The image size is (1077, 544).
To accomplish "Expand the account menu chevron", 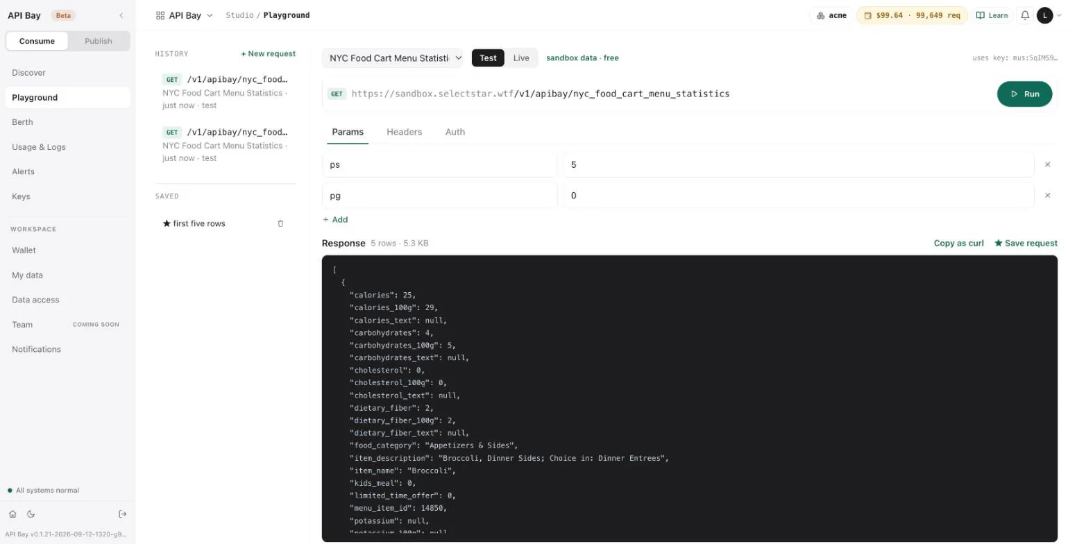I will coord(1059,15).
